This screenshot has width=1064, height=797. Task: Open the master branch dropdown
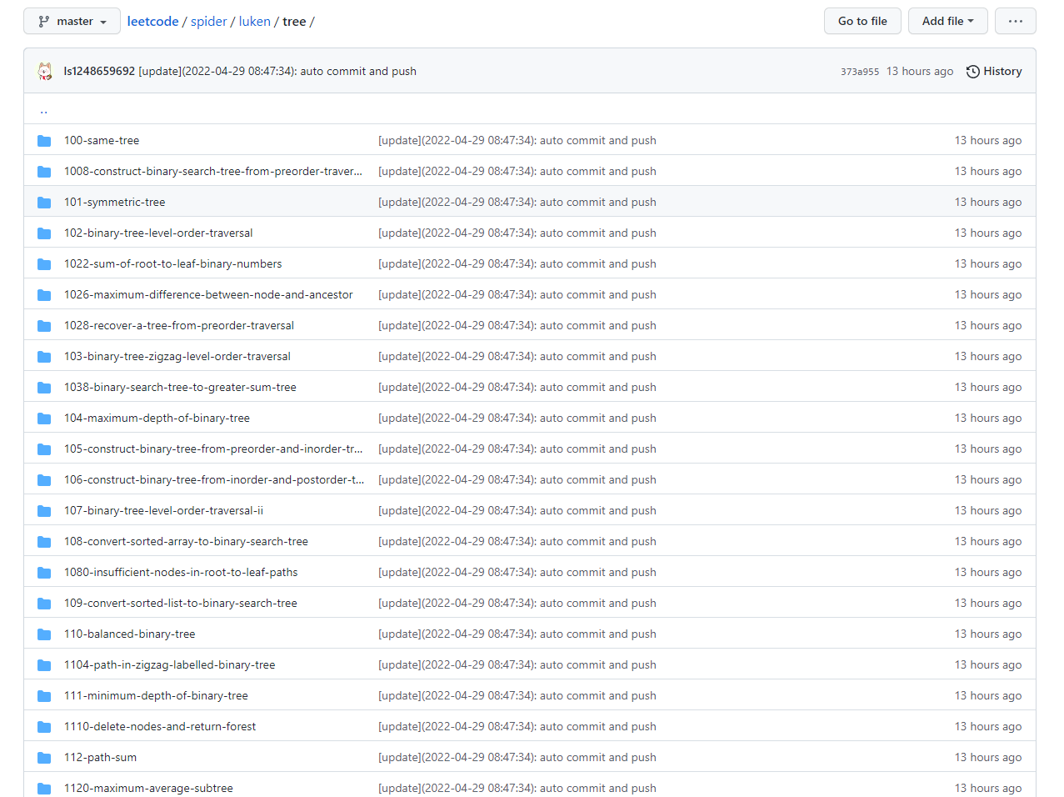tap(72, 22)
